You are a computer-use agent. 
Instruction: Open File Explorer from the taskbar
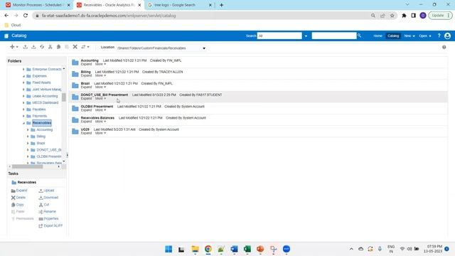195,249
